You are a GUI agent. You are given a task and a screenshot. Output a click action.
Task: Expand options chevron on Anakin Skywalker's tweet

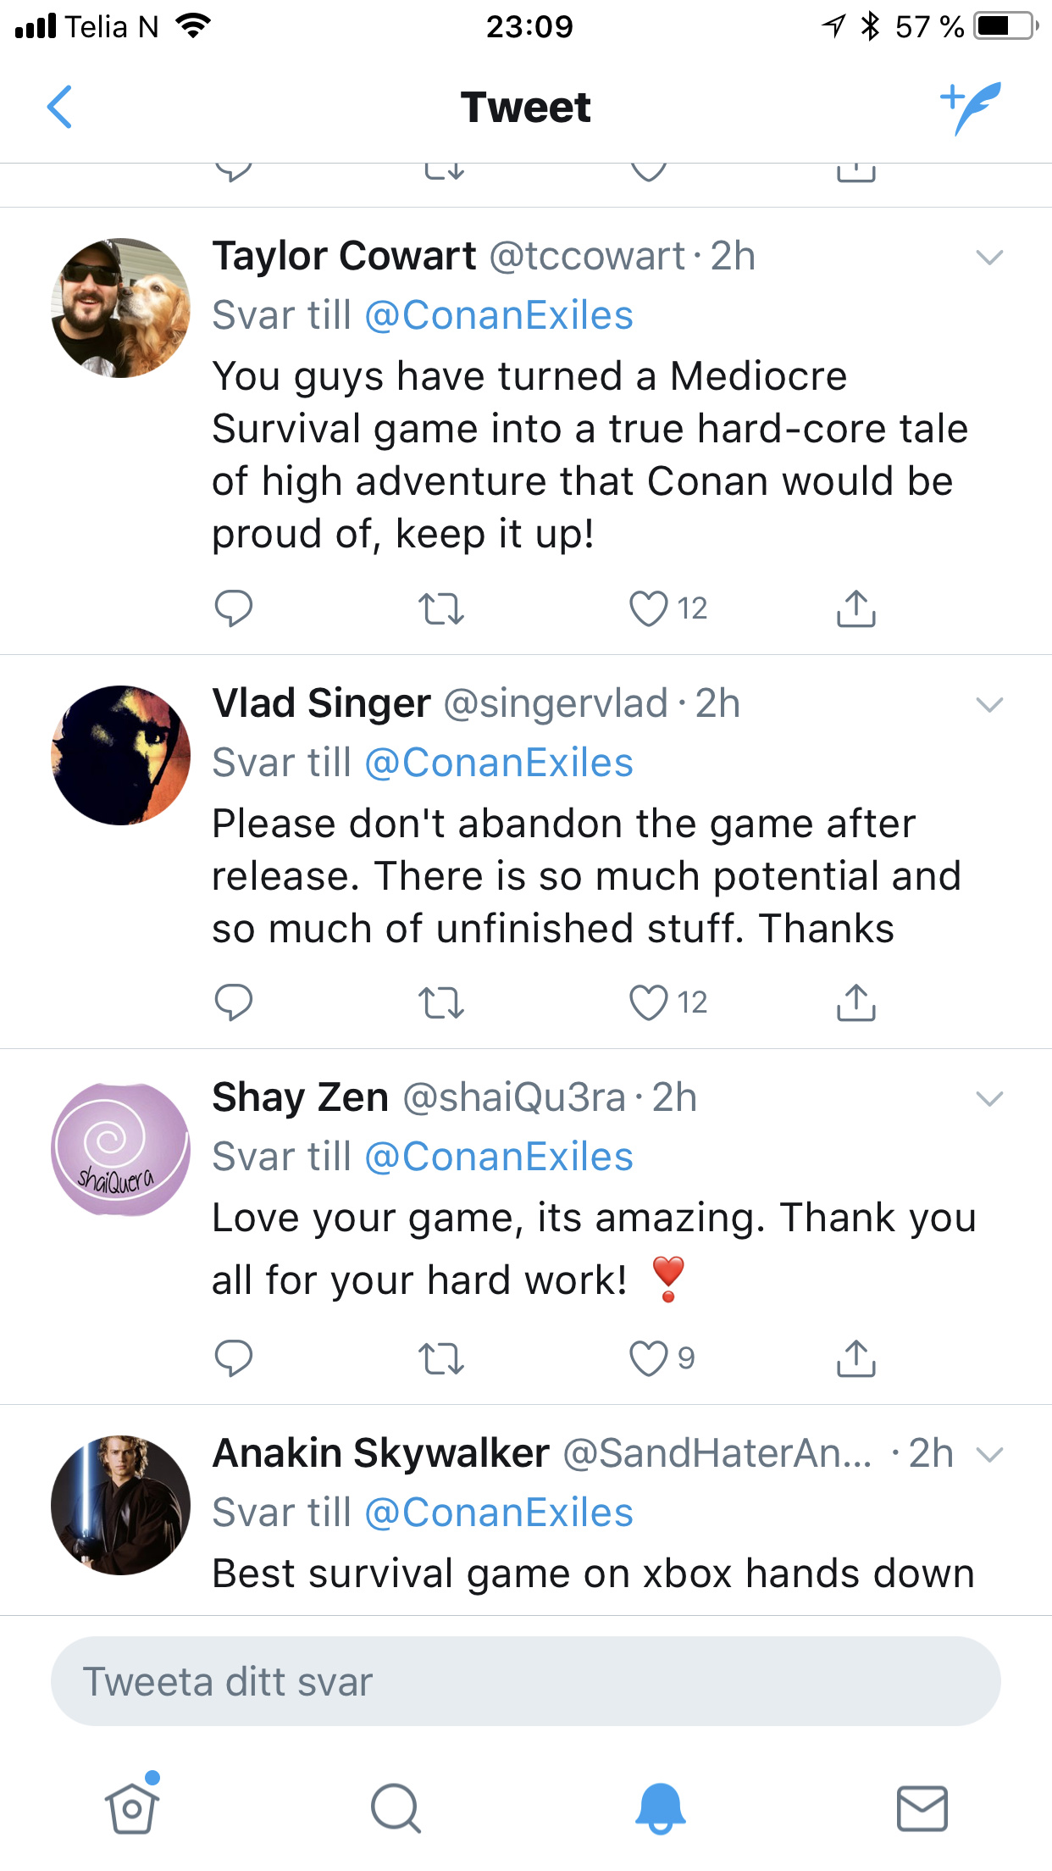pos(989,1455)
